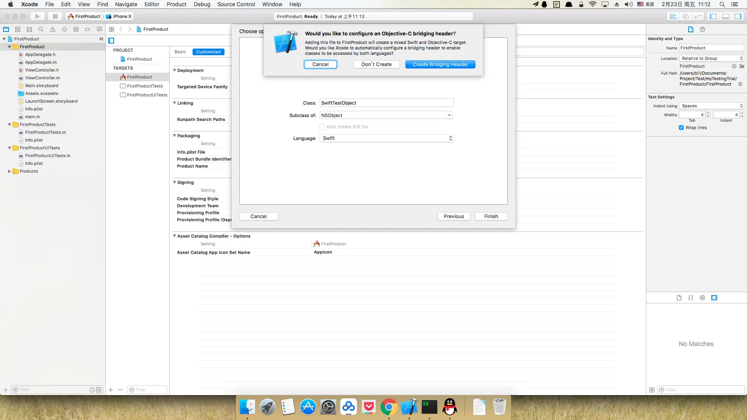Screen dimensions: 747x420
Task: Click the Run (play) button in toolbar
Action: point(37,16)
